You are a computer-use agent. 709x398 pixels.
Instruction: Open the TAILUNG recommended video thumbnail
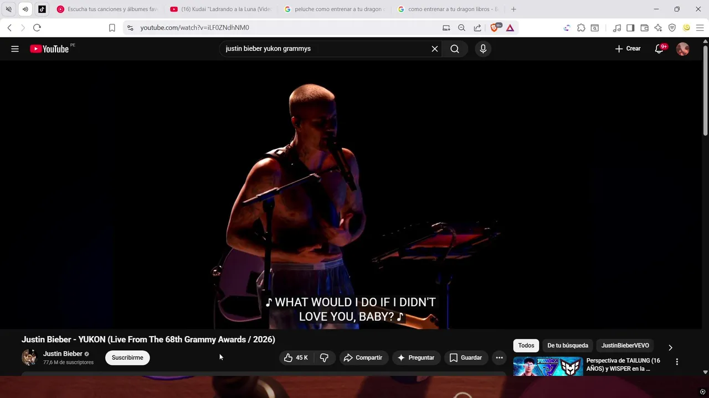(548, 366)
